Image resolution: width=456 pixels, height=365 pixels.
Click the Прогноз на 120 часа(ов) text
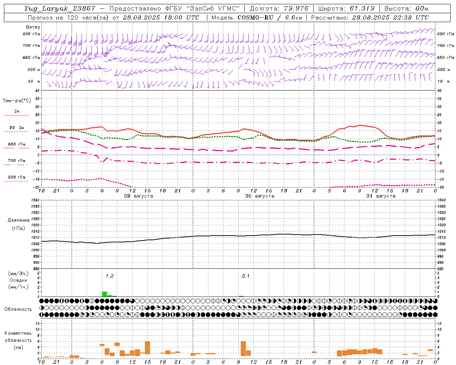click(x=69, y=17)
